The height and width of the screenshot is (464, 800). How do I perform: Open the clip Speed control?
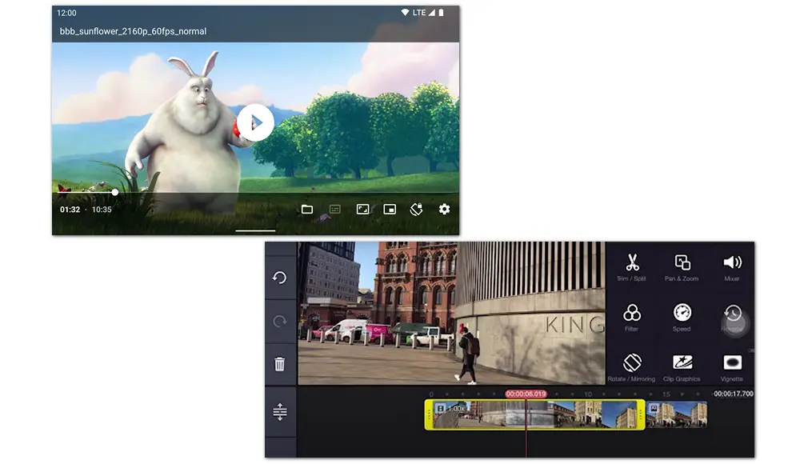[x=682, y=318]
